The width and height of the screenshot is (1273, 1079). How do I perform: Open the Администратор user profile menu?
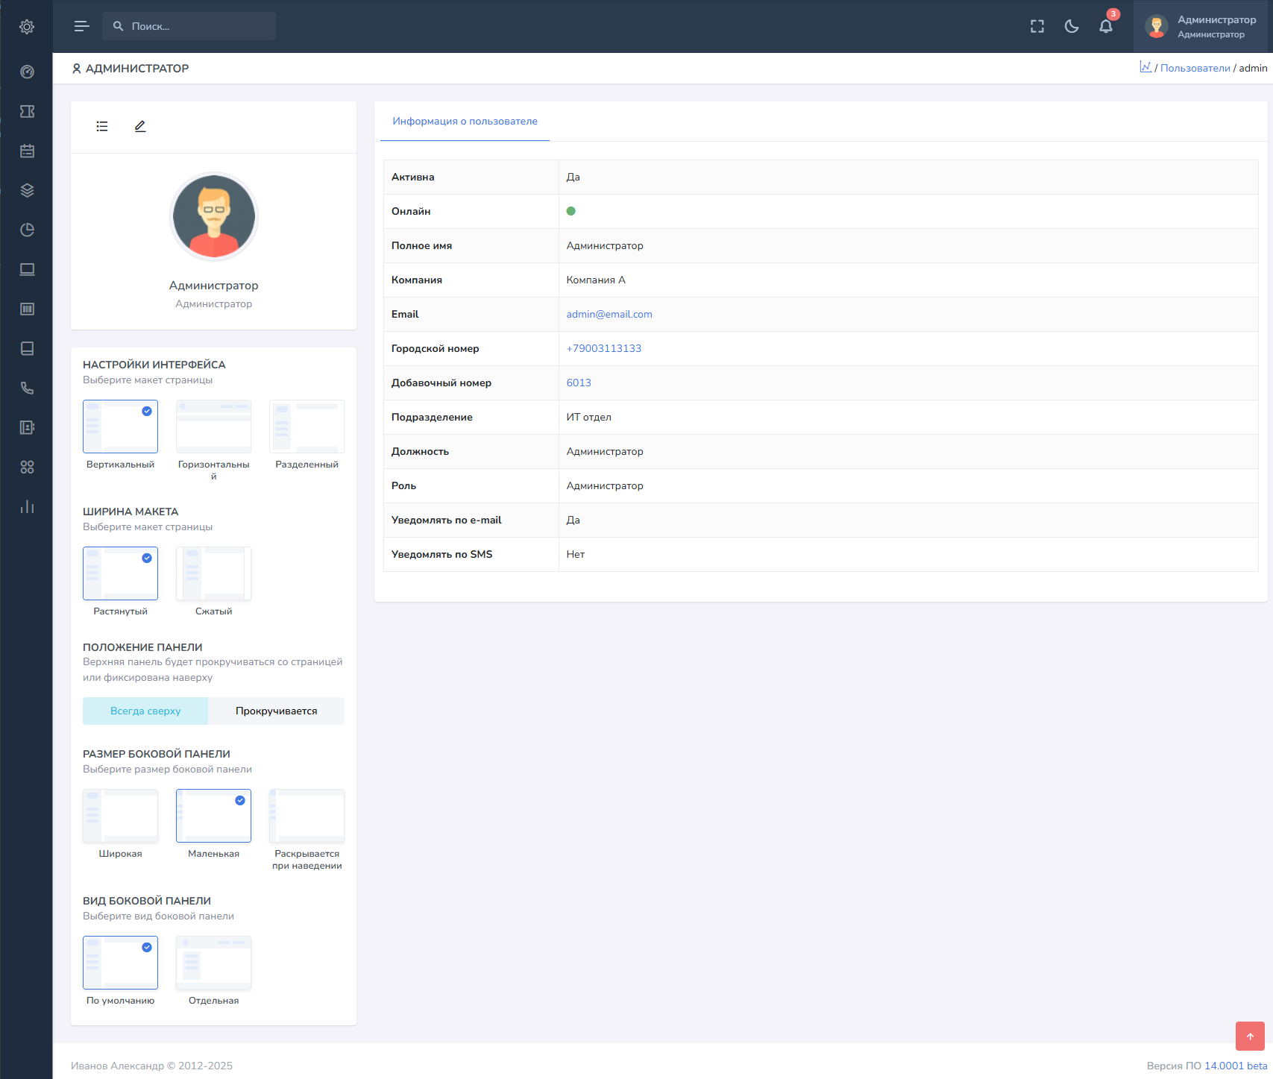(x=1202, y=27)
